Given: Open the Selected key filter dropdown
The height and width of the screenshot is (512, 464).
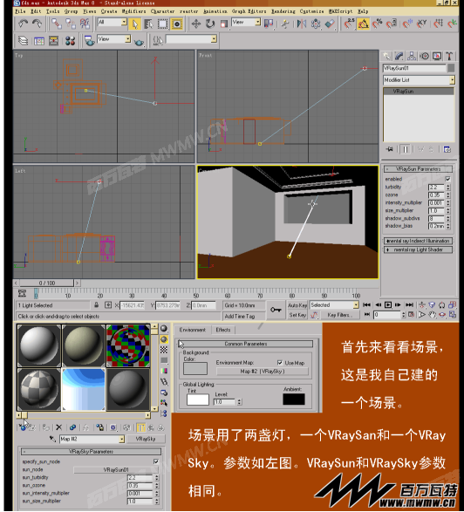Looking at the screenshot, I should tap(334, 305).
